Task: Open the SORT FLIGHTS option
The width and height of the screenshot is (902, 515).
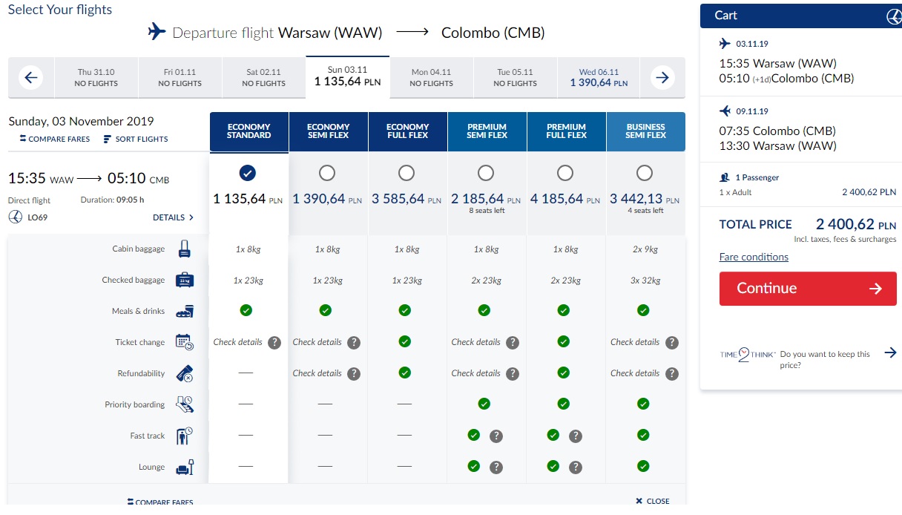Action: 136,140
